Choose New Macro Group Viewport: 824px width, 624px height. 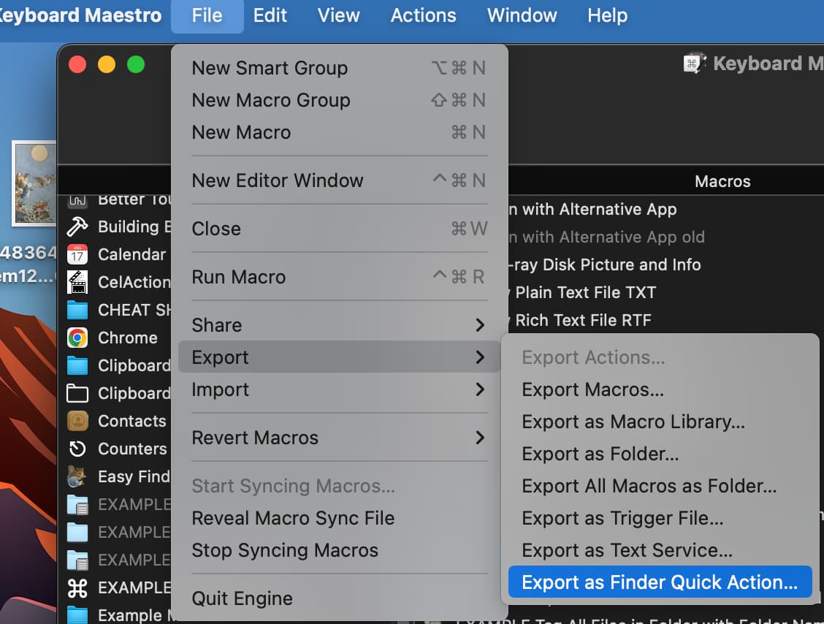point(339,100)
